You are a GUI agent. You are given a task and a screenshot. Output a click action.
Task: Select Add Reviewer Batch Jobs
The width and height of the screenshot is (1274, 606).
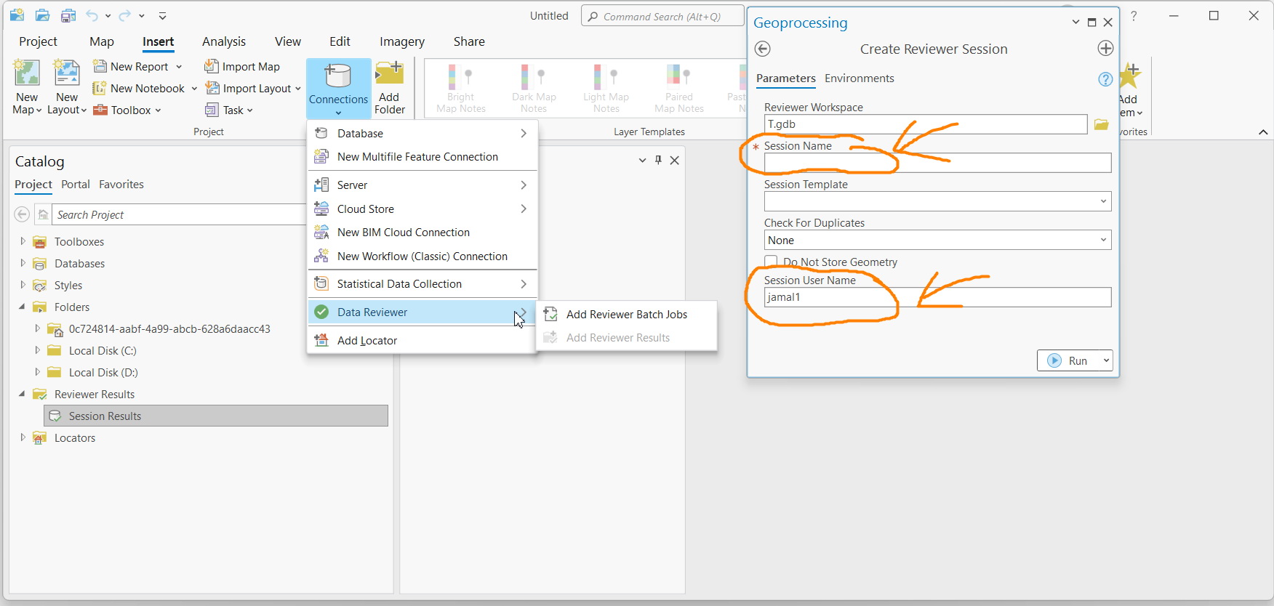pos(627,314)
